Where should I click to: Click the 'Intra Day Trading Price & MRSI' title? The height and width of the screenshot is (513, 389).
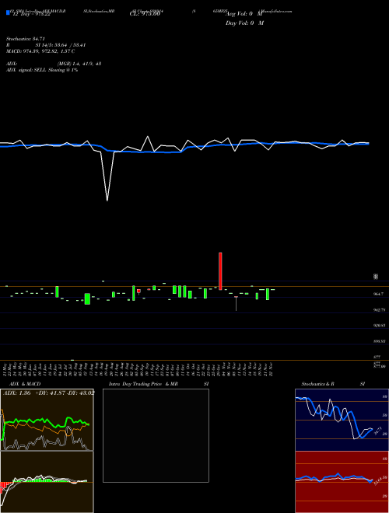pos(159,384)
